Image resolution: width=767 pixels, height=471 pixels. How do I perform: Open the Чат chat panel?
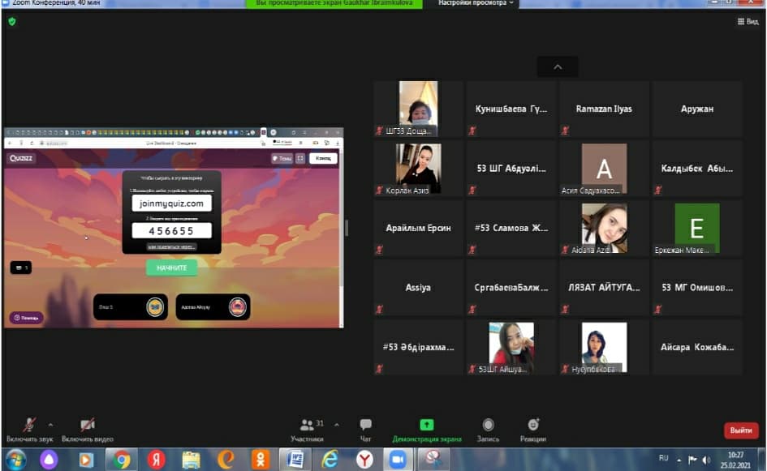click(x=365, y=426)
